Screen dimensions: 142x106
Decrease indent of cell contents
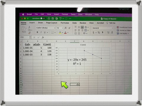point(75,34)
